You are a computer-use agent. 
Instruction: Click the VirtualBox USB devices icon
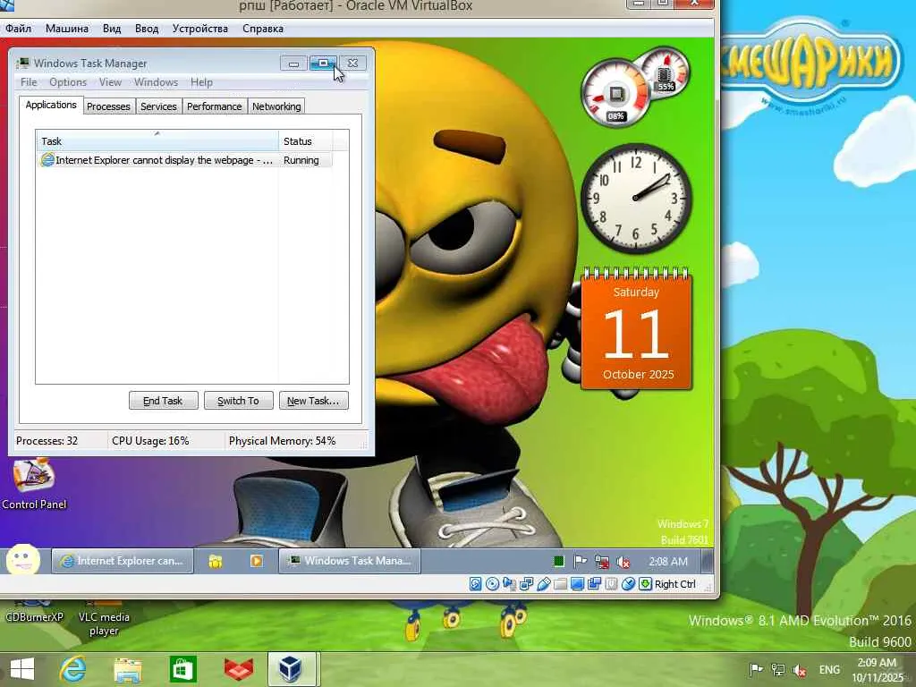tap(544, 583)
